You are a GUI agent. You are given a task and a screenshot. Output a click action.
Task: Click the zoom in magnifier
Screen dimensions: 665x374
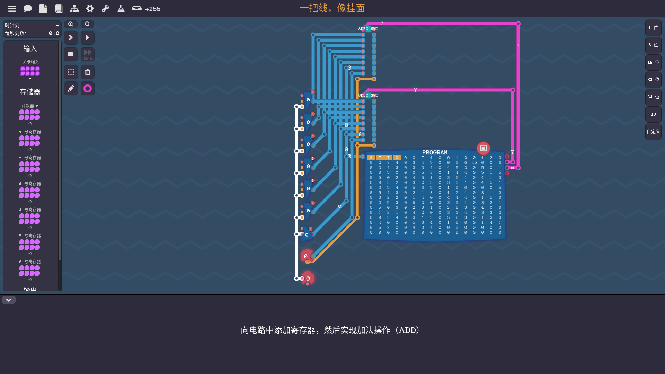coord(71,24)
